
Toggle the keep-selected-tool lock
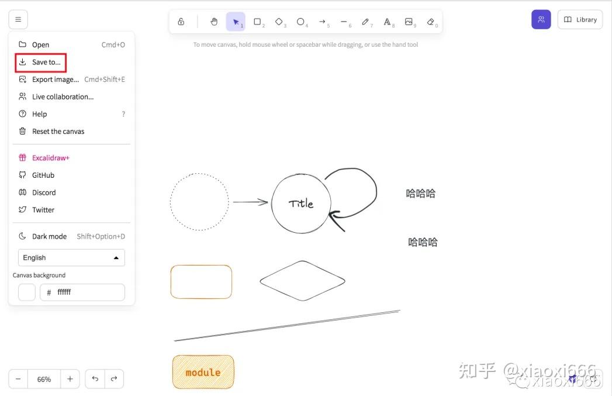tap(181, 21)
